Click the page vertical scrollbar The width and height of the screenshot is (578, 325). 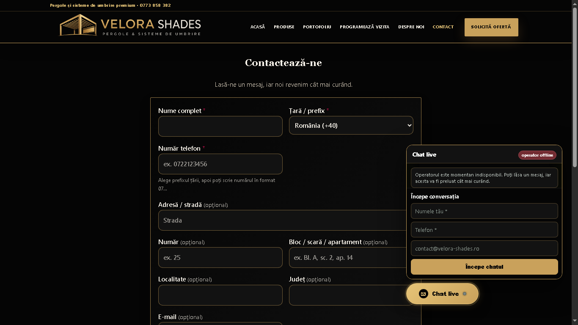(575, 162)
